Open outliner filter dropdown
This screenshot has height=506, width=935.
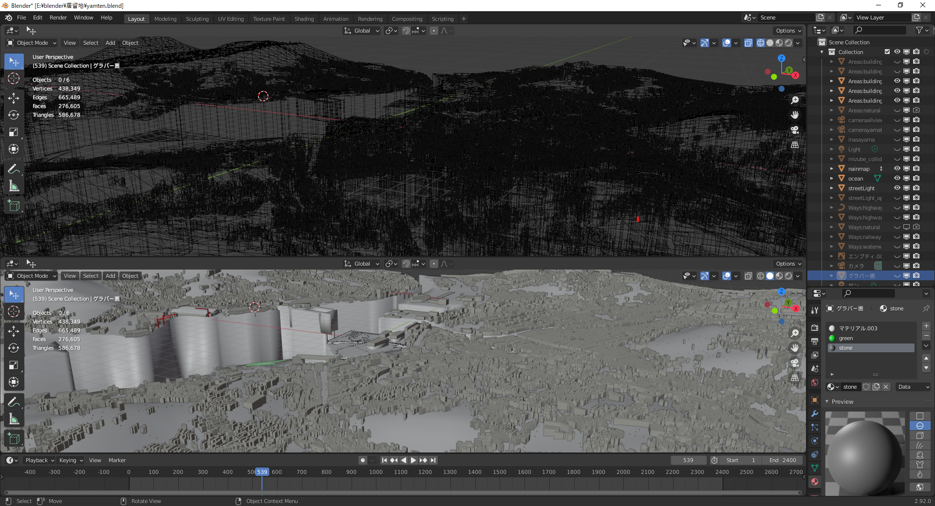922,30
